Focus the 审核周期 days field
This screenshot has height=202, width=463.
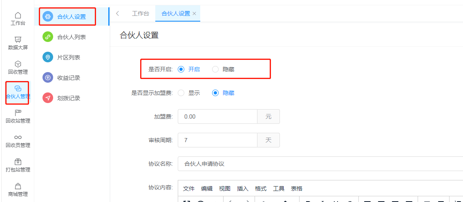pos(218,140)
